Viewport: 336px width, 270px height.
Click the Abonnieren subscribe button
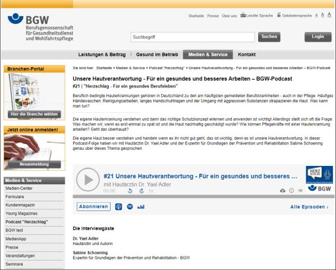(x=93, y=206)
